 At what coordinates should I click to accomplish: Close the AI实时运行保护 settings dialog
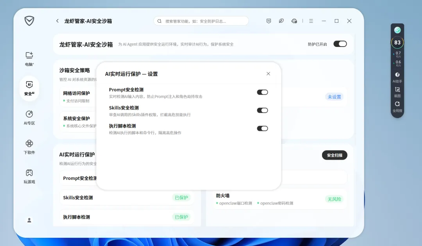coord(268,74)
